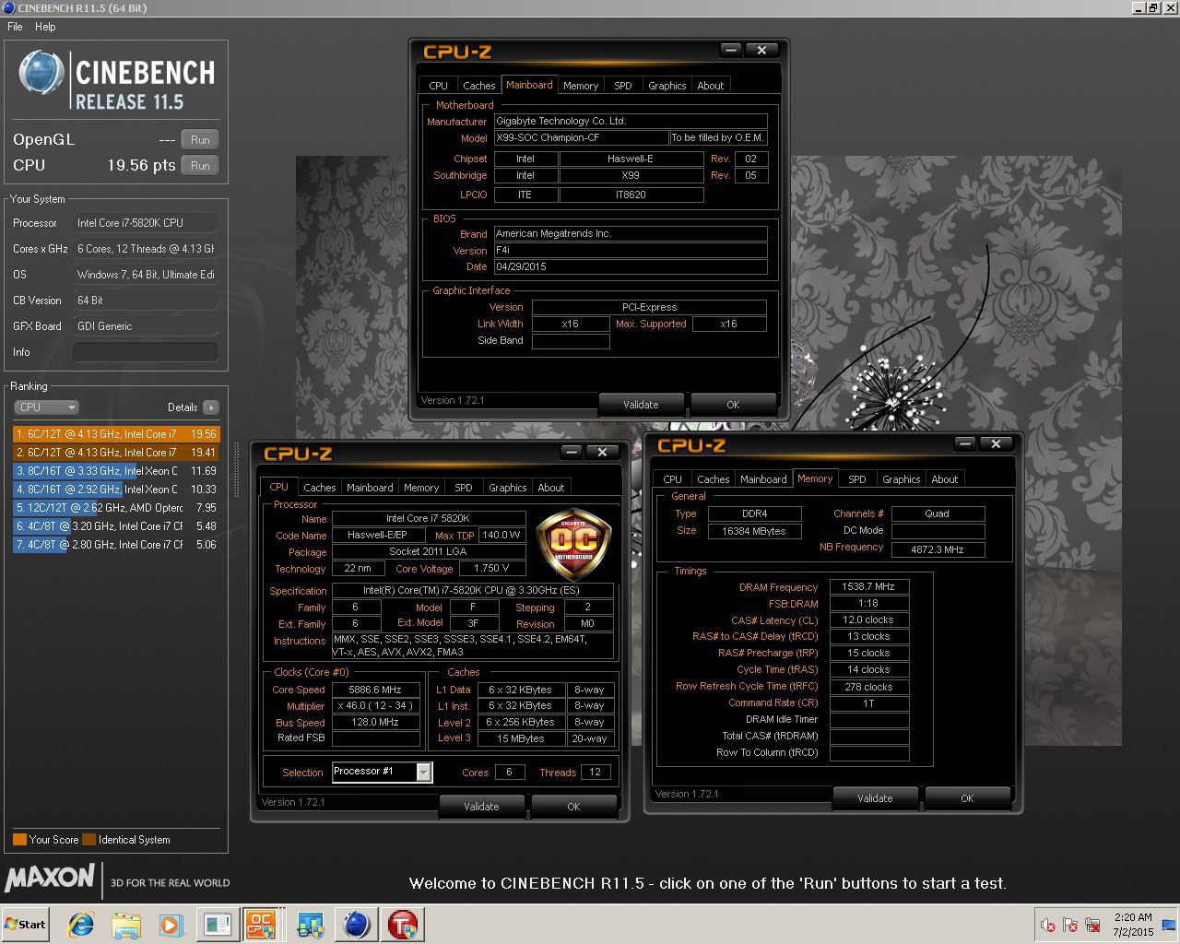
Task: Click the network status tray icon
Action: pyautogui.click(x=1093, y=925)
